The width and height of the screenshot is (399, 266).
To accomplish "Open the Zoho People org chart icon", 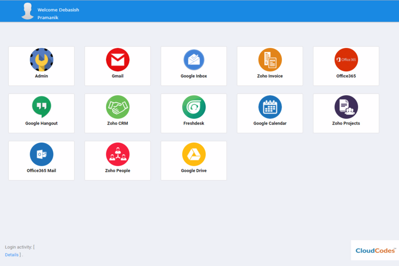I will click(x=117, y=154).
